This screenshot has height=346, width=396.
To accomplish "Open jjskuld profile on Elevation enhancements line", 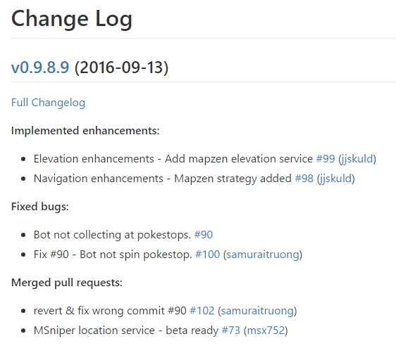I will tap(357, 159).
